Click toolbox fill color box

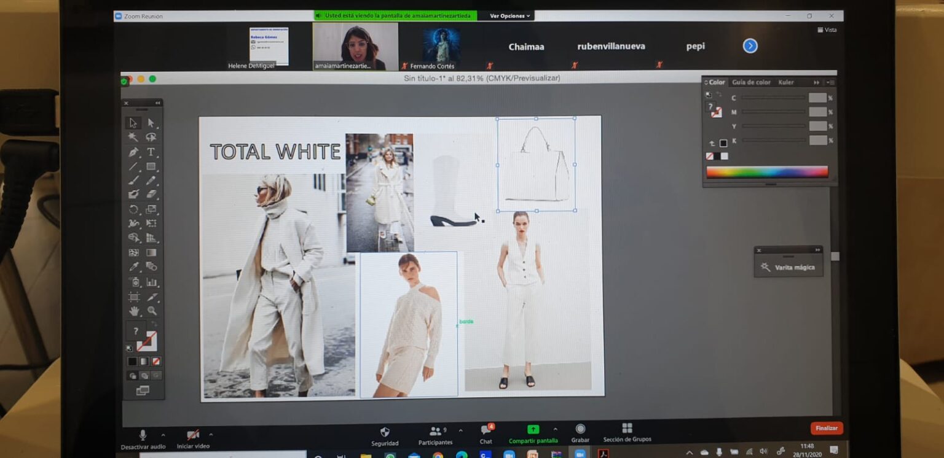click(x=136, y=332)
